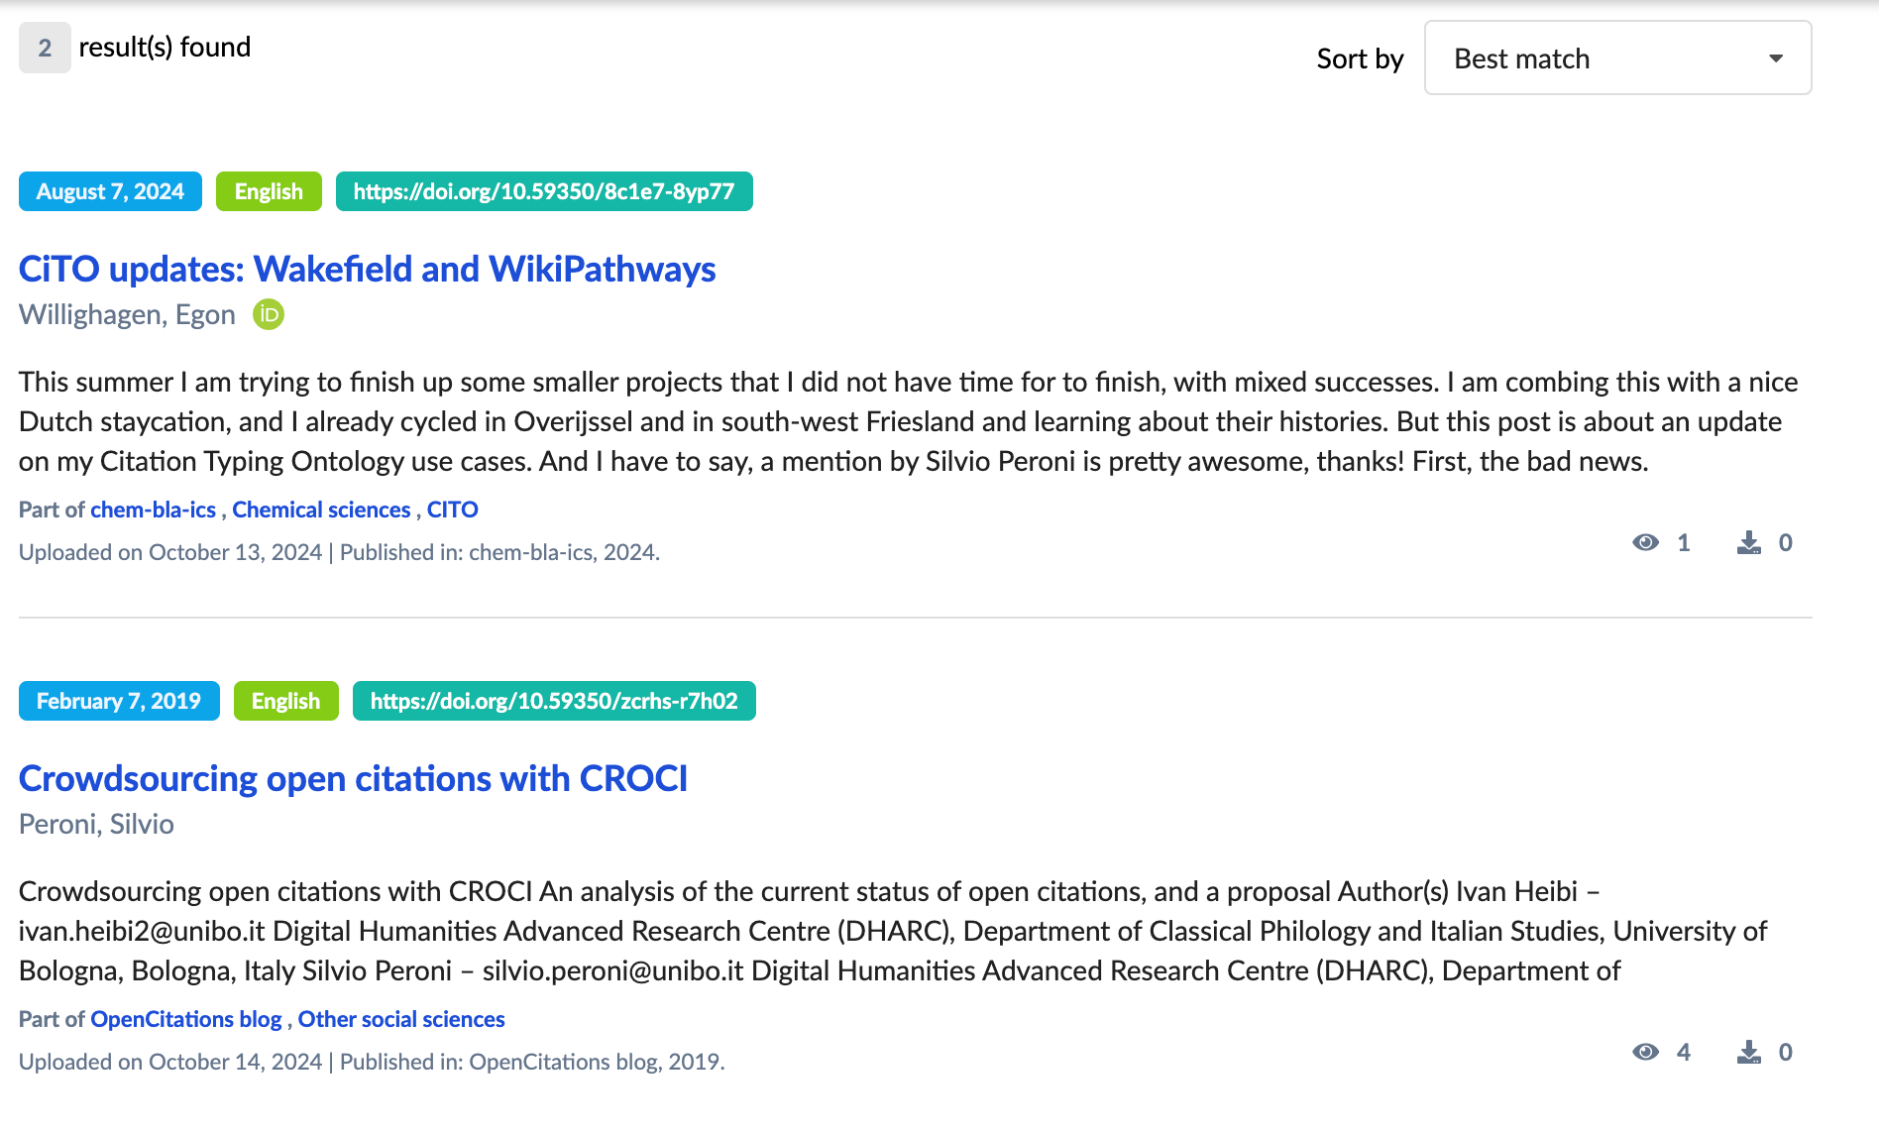This screenshot has height=1136, width=1879.
Task: Open CiTO updates: Wakefield and WikiPathways title
Action: pos(367,269)
